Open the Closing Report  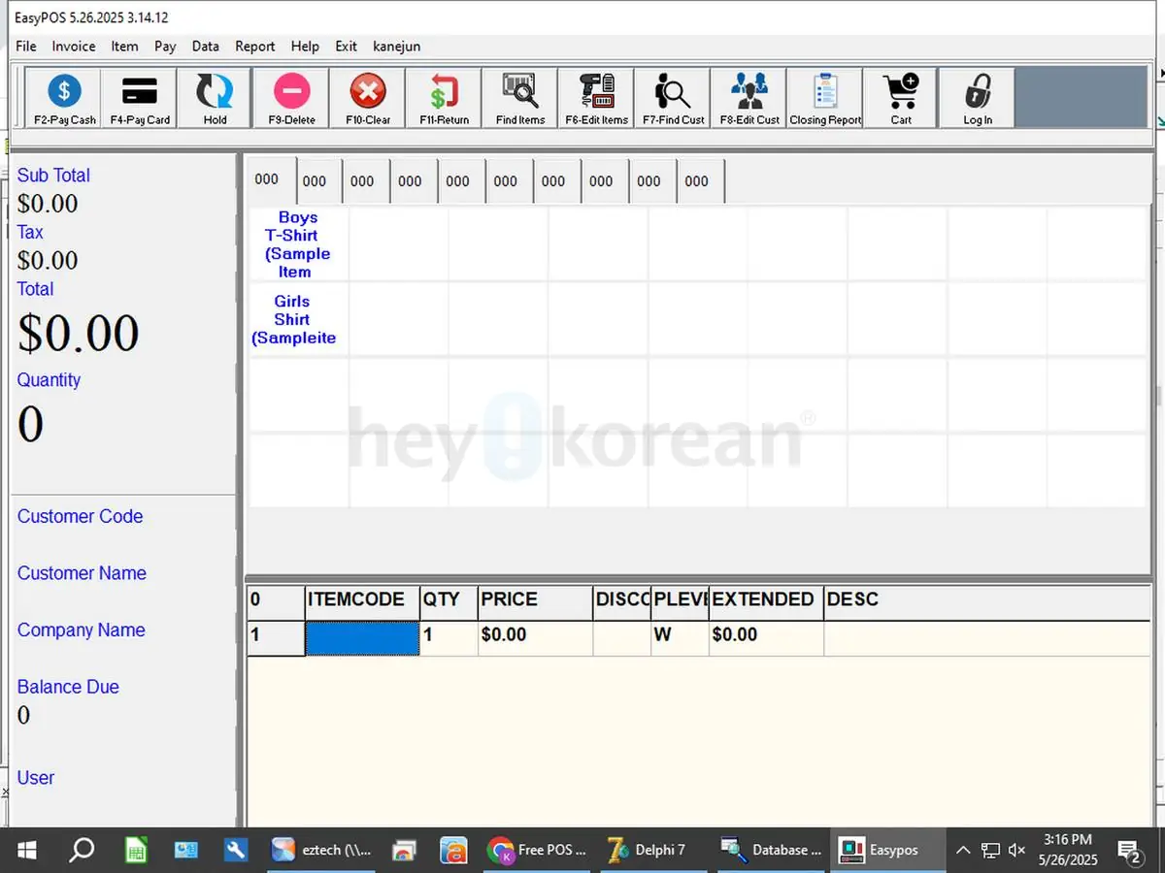(825, 98)
